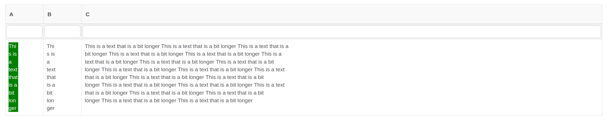This screenshot has width=610, height=121.
Task: Click the line starting "bit longer This" in column C
Action: tap(183, 54)
